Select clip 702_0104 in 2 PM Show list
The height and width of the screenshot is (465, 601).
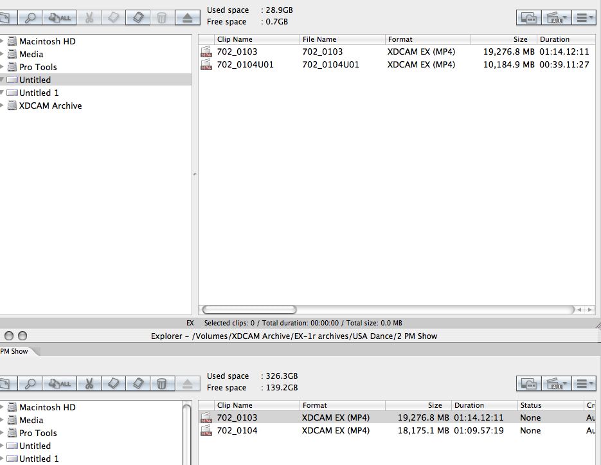397,430
